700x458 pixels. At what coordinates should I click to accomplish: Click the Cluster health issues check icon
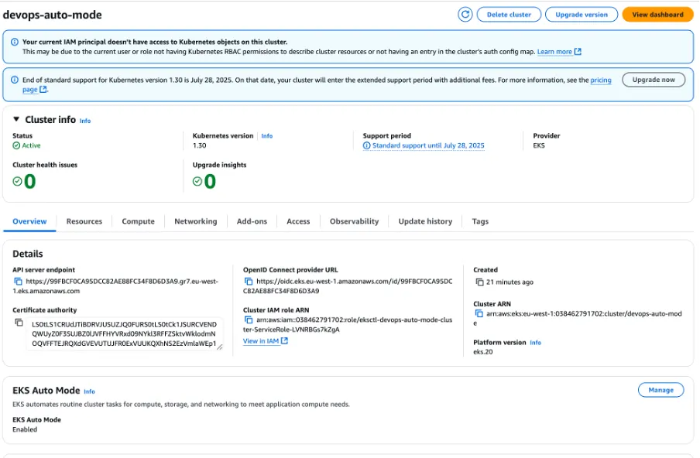tap(17, 181)
